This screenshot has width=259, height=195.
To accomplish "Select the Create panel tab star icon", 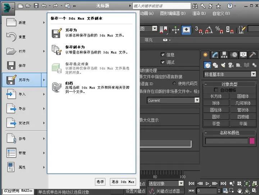I will pos(205,55).
